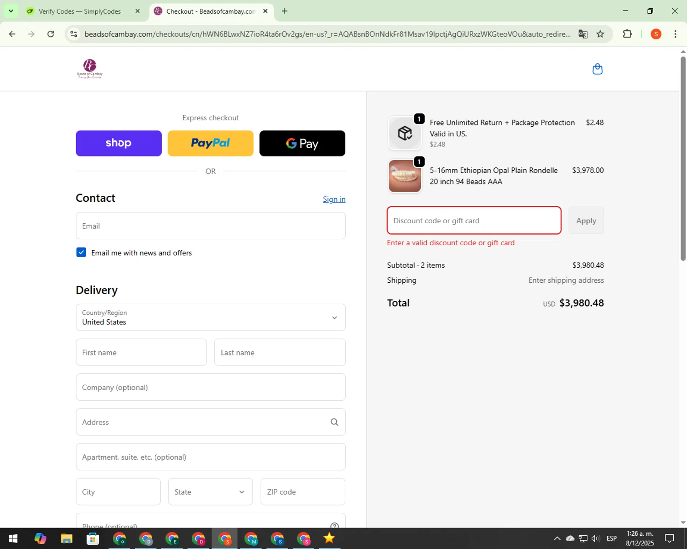
Task: Click the "Enter shipping address" text
Action: point(566,280)
